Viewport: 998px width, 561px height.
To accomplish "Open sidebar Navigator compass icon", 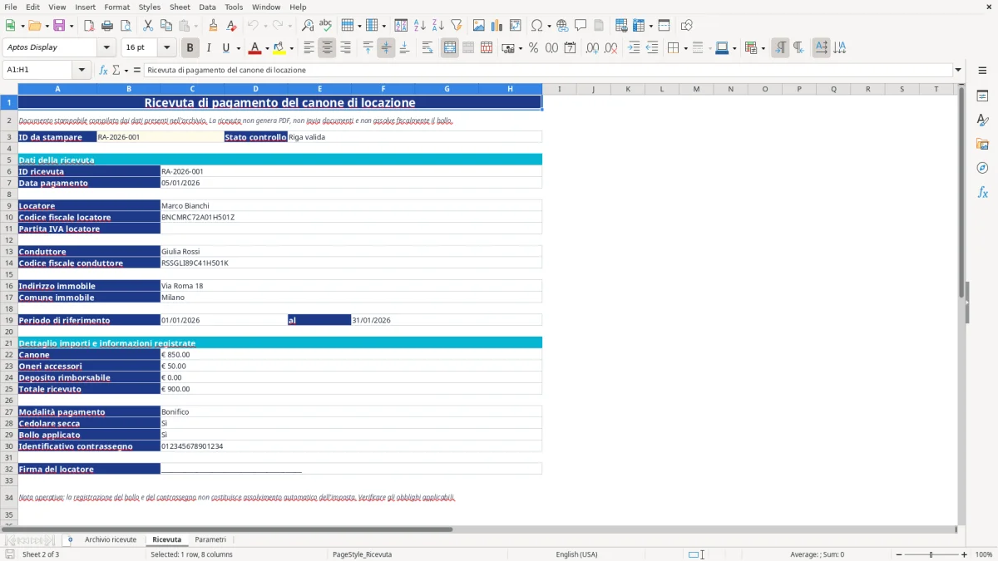I will 982,168.
